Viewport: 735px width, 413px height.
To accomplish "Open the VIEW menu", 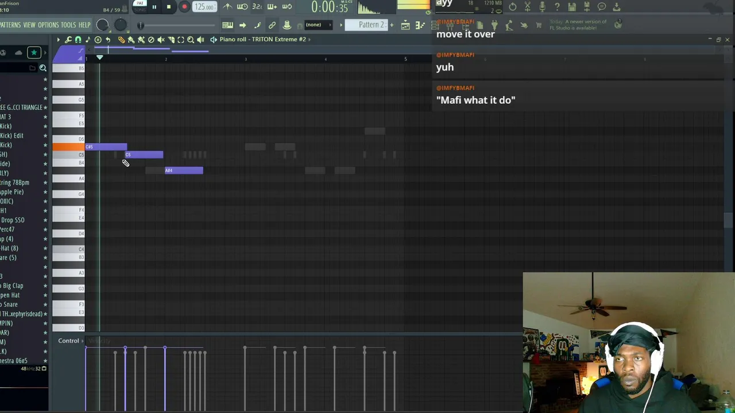I will click(x=29, y=25).
